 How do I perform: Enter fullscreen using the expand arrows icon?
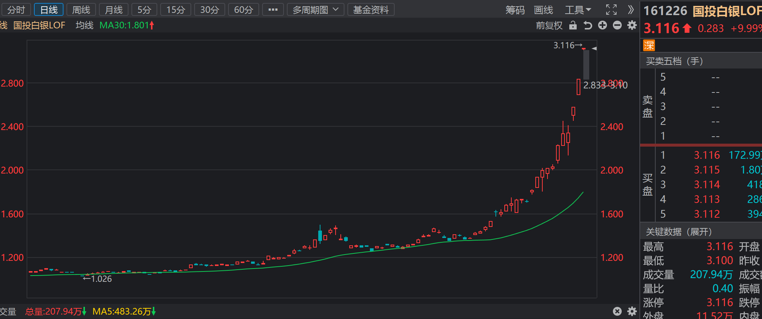pos(611,10)
